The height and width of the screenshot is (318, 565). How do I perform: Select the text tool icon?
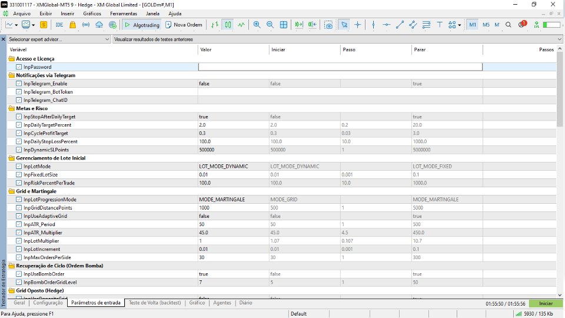440,25
